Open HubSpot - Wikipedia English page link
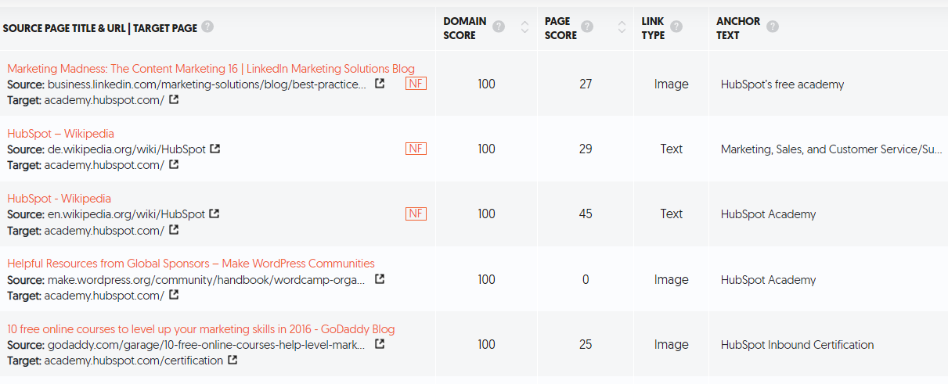Image resolution: width=948 pixels, height=384 pixels. (59, 199)
